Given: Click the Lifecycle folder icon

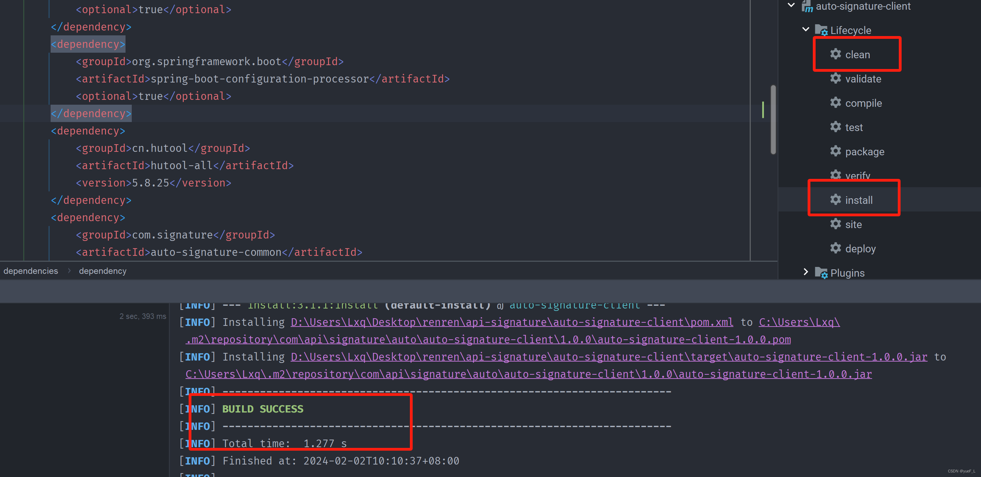Looking at the screenshot, I should (821, 30).
